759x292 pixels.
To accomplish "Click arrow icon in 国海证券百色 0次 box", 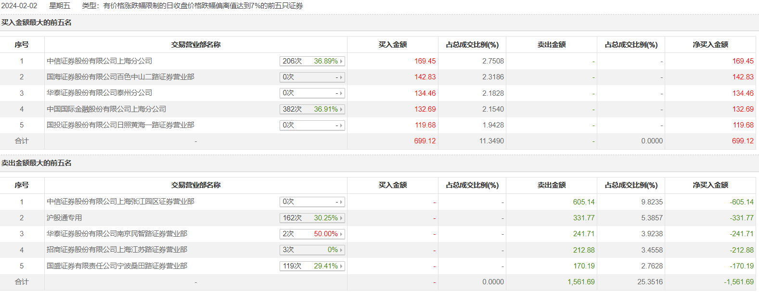I will [x=341, y=77].
